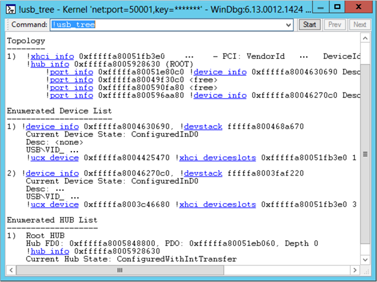Click the vertical scrollbar down arrow

coord(365,260)
